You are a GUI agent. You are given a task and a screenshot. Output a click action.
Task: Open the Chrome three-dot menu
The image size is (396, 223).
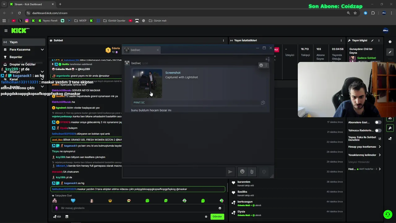[x=391, y=13]
